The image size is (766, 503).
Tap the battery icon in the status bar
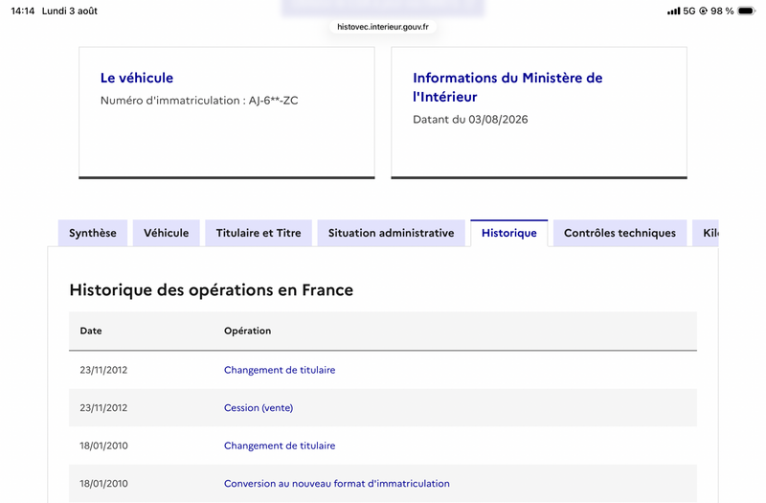tap(747, 11)
